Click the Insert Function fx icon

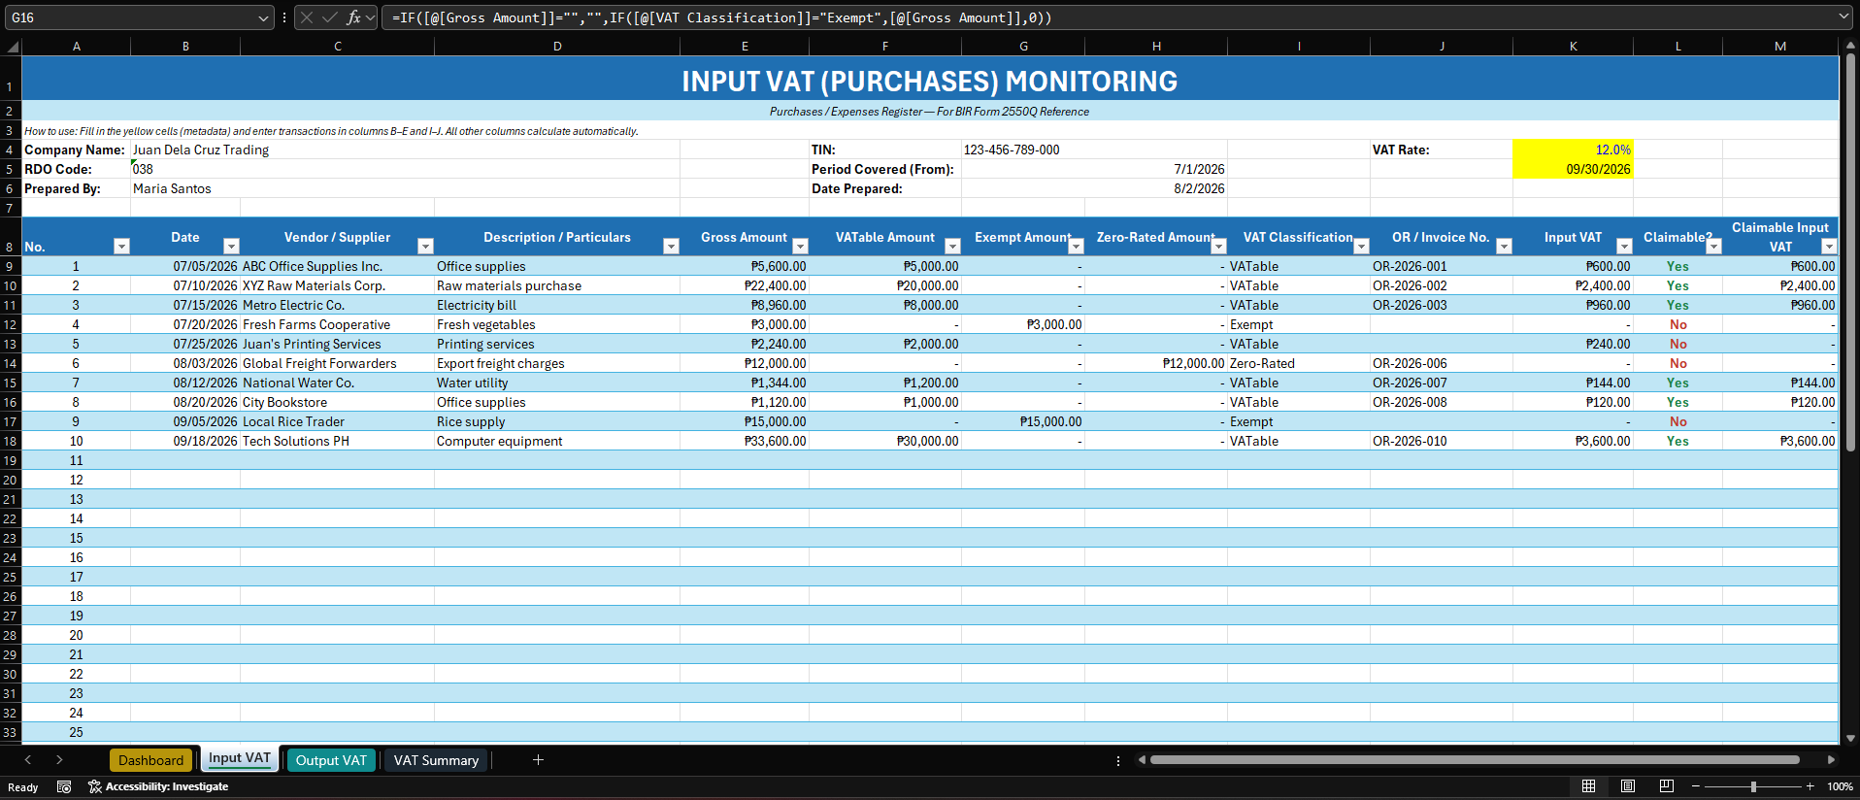[x=353, y=17]
